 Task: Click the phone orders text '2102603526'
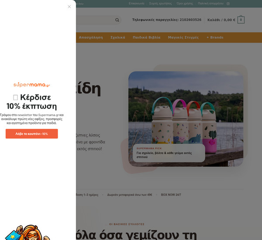(x=190, y=20)
